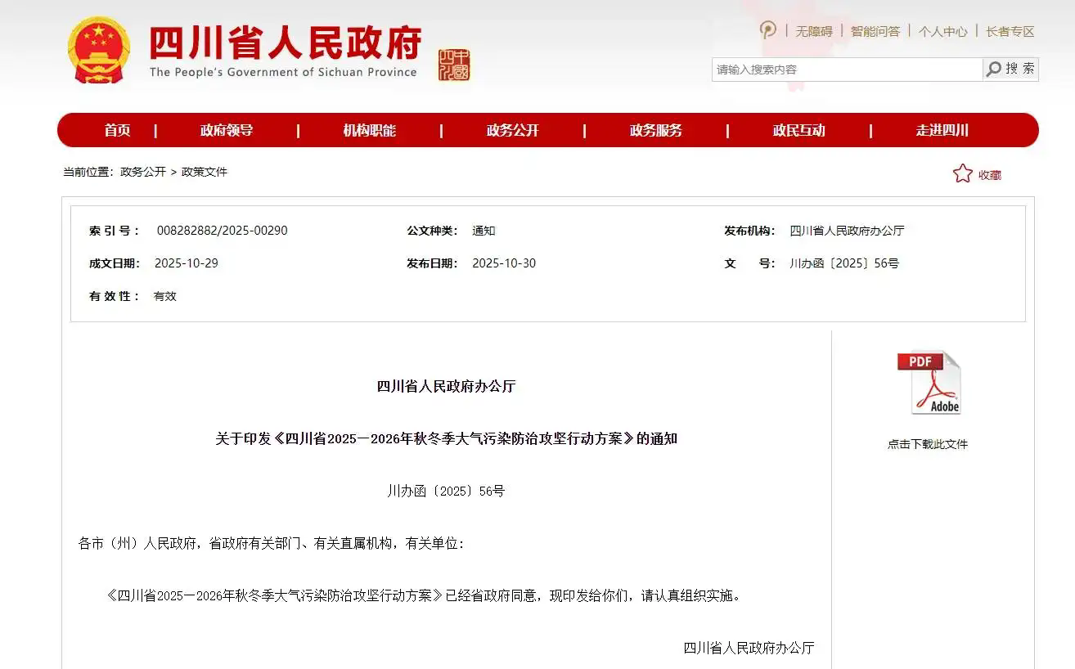Viewport: 1075px width, 669px height.
Task: Click 点击下载此文件 download link
Action: [x=928, y=444]
